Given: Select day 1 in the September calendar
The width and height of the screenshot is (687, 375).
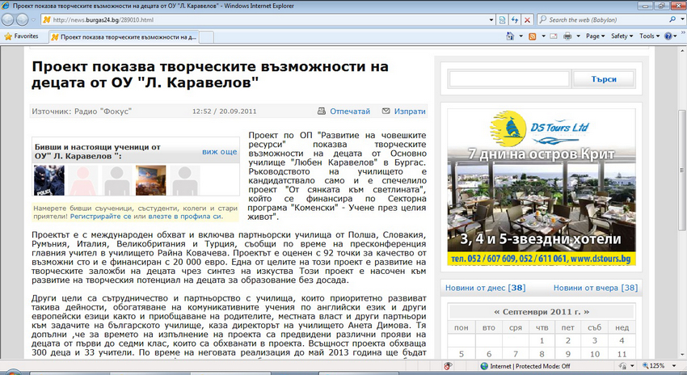Looking at the screenshot, I should point(542,340).
